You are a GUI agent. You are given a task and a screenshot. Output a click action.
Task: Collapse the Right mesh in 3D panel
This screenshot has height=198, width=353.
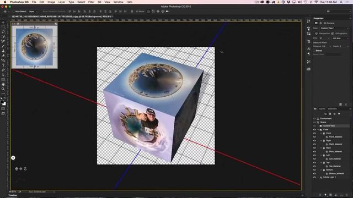tap(321, 141)
